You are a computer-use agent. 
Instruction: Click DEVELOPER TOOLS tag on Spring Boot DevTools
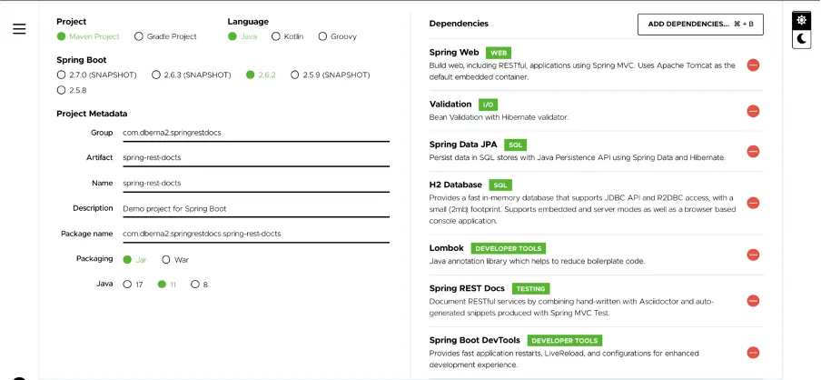[x=565, y=341]
